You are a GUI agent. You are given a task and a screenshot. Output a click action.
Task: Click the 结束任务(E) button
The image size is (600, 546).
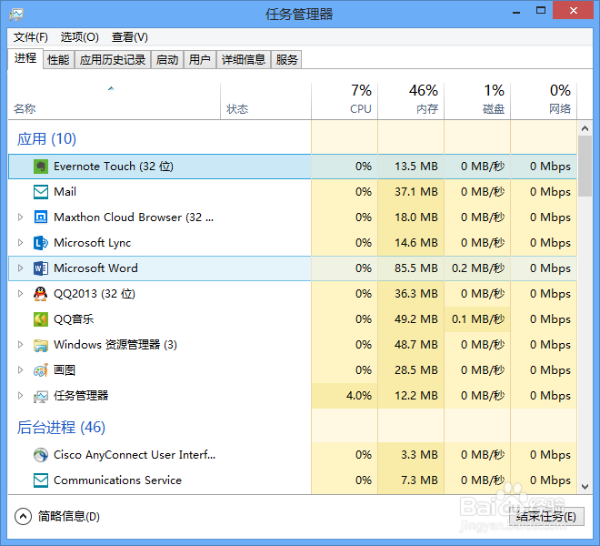pos(546,517)
